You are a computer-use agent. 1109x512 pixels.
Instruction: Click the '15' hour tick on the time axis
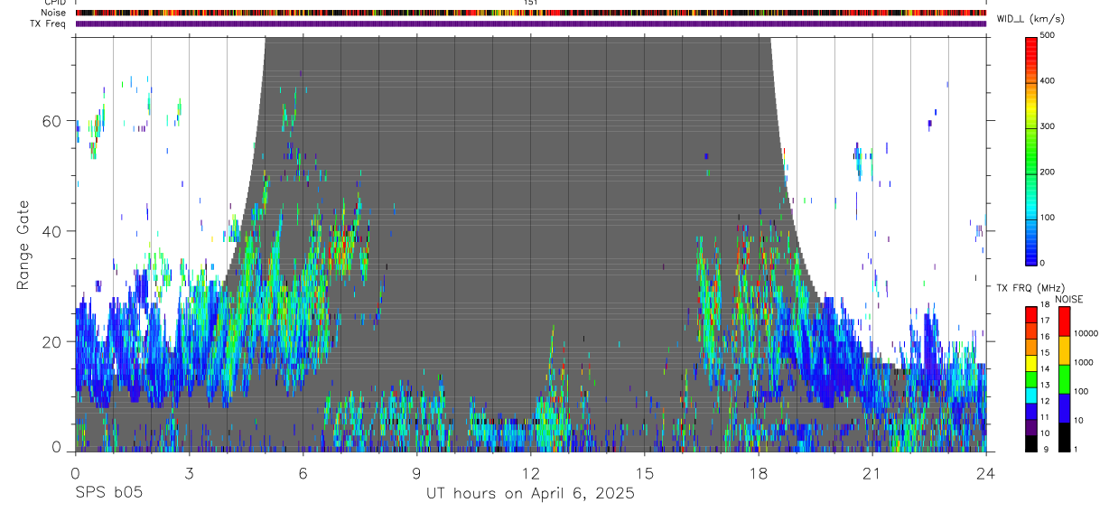(644, 472)
